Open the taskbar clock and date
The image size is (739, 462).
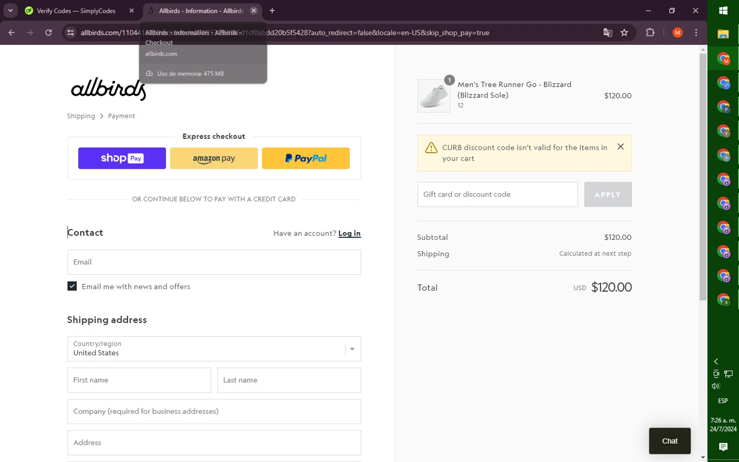(x=723, y=425)
